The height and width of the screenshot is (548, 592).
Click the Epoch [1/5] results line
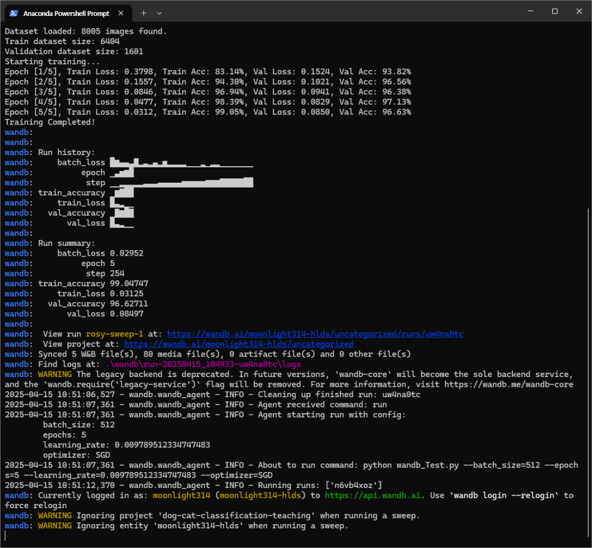coord(208,71)
